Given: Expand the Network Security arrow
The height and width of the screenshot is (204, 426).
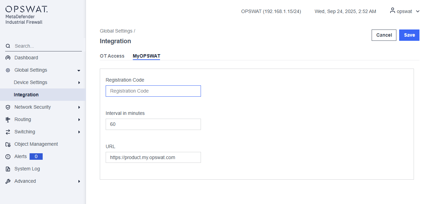Looking at the screenshot, I should 79,107.
